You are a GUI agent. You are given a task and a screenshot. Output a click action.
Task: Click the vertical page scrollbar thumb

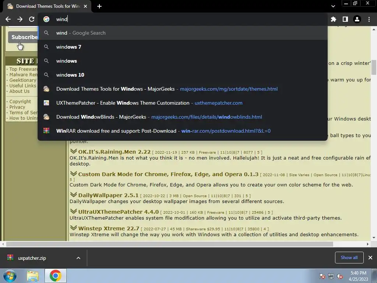click(x=374, y=67)
